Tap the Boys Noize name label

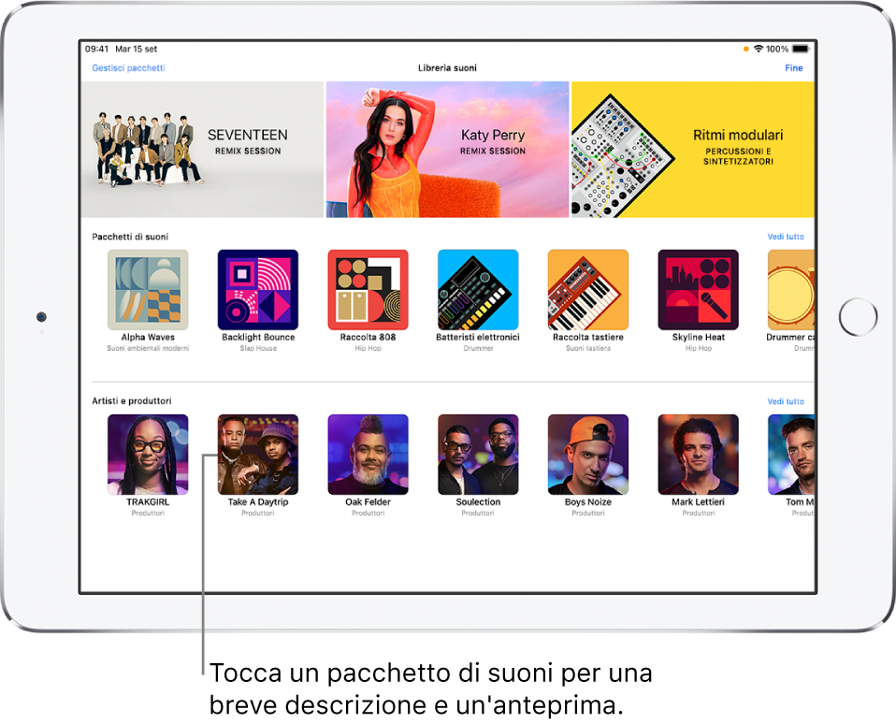pyautogui.click(x=588, y=501)
